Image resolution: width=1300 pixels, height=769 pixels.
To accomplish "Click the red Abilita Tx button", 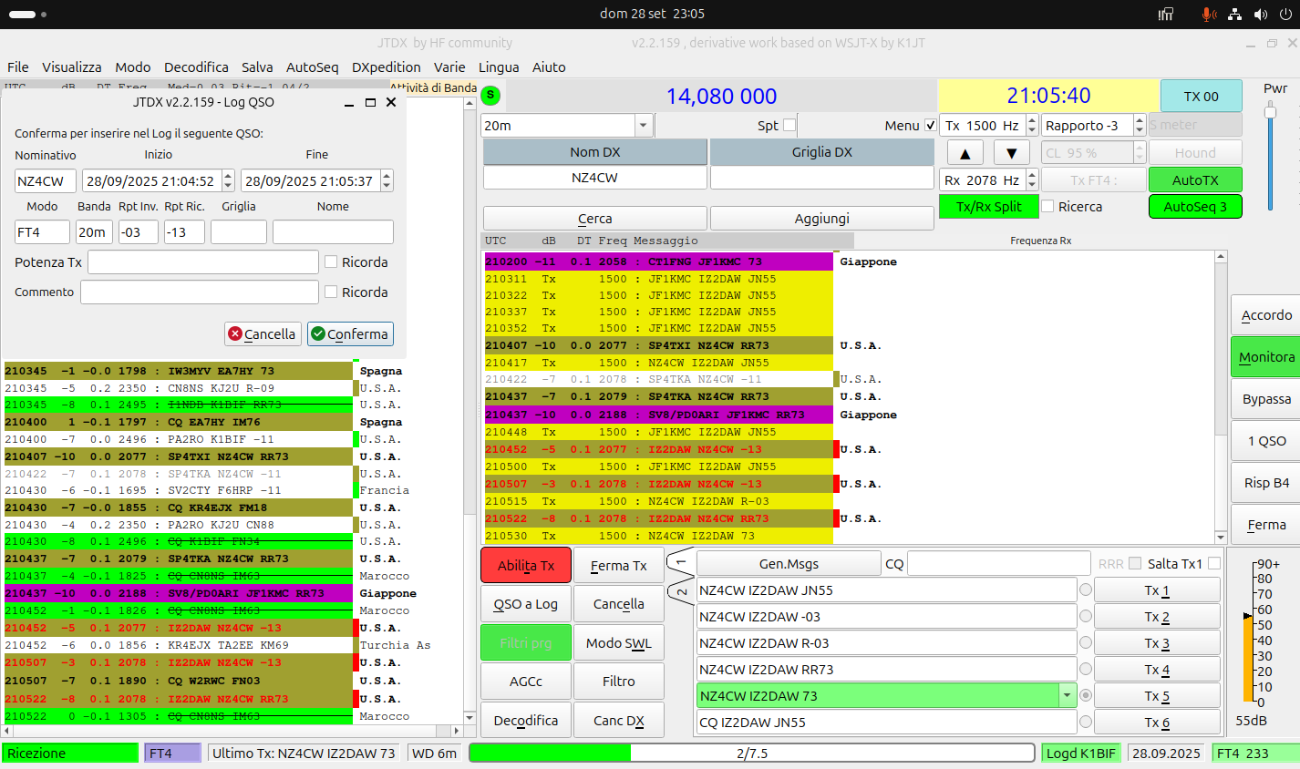I will [x=525, y=565].
